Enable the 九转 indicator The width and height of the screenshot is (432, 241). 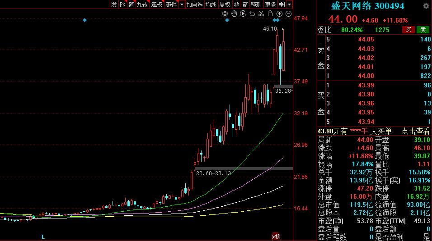click(142, 5)
